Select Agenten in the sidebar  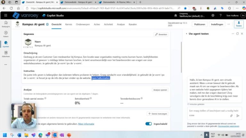tap(6, 44)
